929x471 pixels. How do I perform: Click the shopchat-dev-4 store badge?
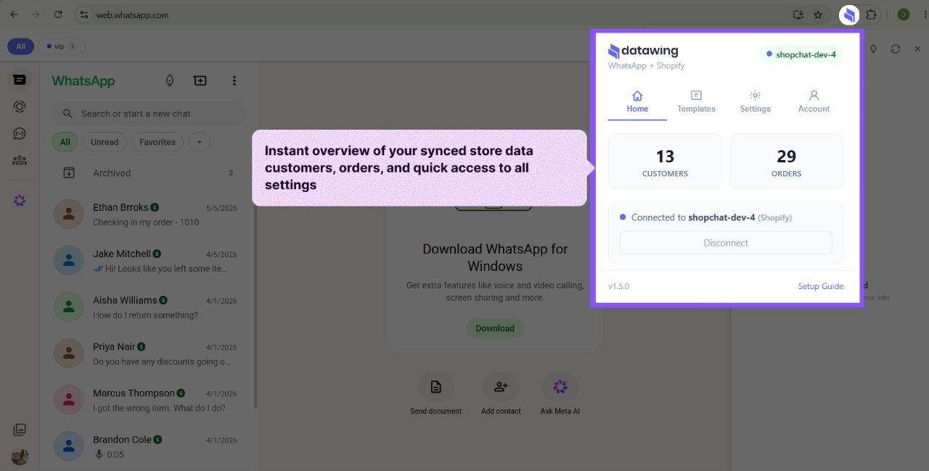click(801, 54)
